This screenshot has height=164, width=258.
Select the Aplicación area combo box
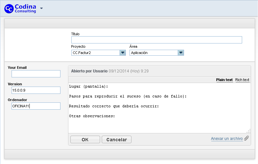[157, 53]
